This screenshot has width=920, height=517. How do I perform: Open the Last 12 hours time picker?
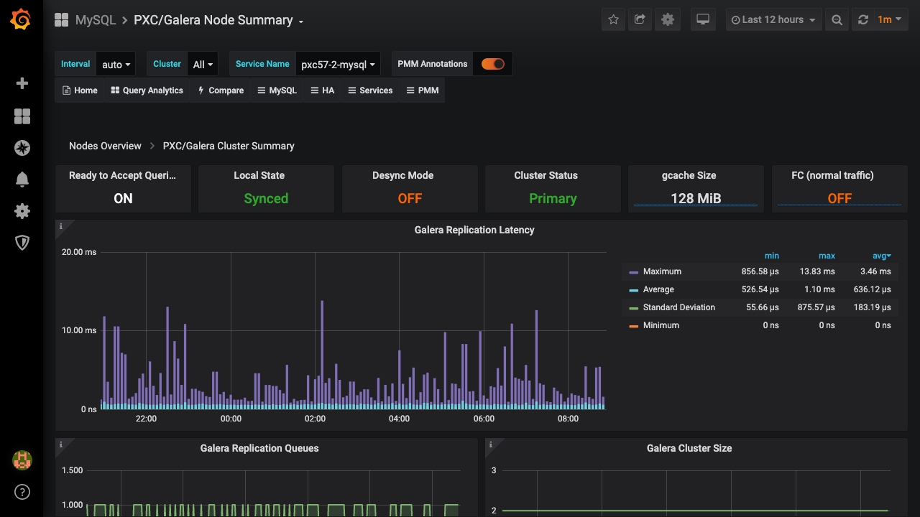click(x=773, y=20)
